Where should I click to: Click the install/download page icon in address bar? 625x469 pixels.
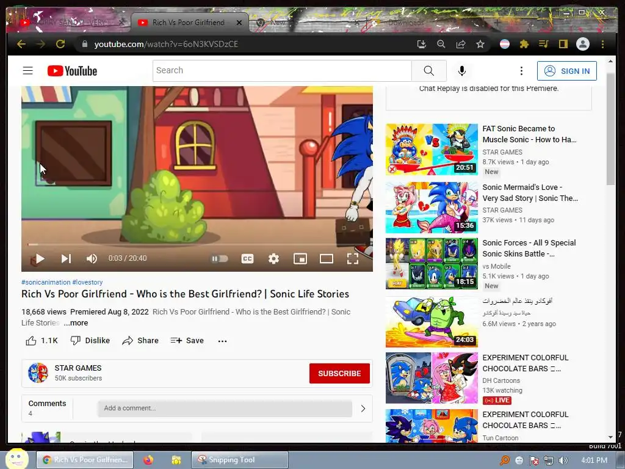pyautogui.click(x=421, y=44)
